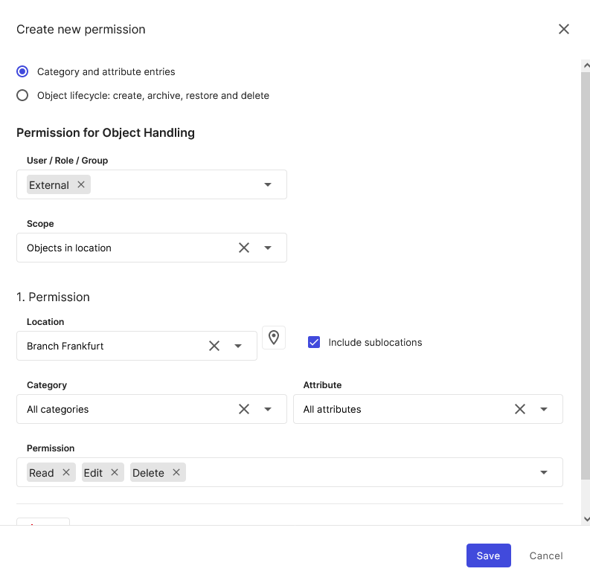Expand the Permission dropdown list
This screenshot has width=590, height=583.
(544, 472)
